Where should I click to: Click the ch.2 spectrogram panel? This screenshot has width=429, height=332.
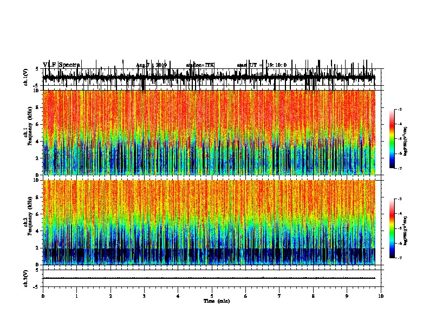click(x=209, y=222)
